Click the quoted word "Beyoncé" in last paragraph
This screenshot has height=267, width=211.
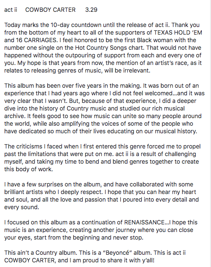[x=117, y=253]
